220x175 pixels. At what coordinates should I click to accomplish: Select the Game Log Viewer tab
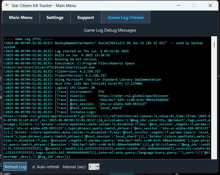coord(126,17)
